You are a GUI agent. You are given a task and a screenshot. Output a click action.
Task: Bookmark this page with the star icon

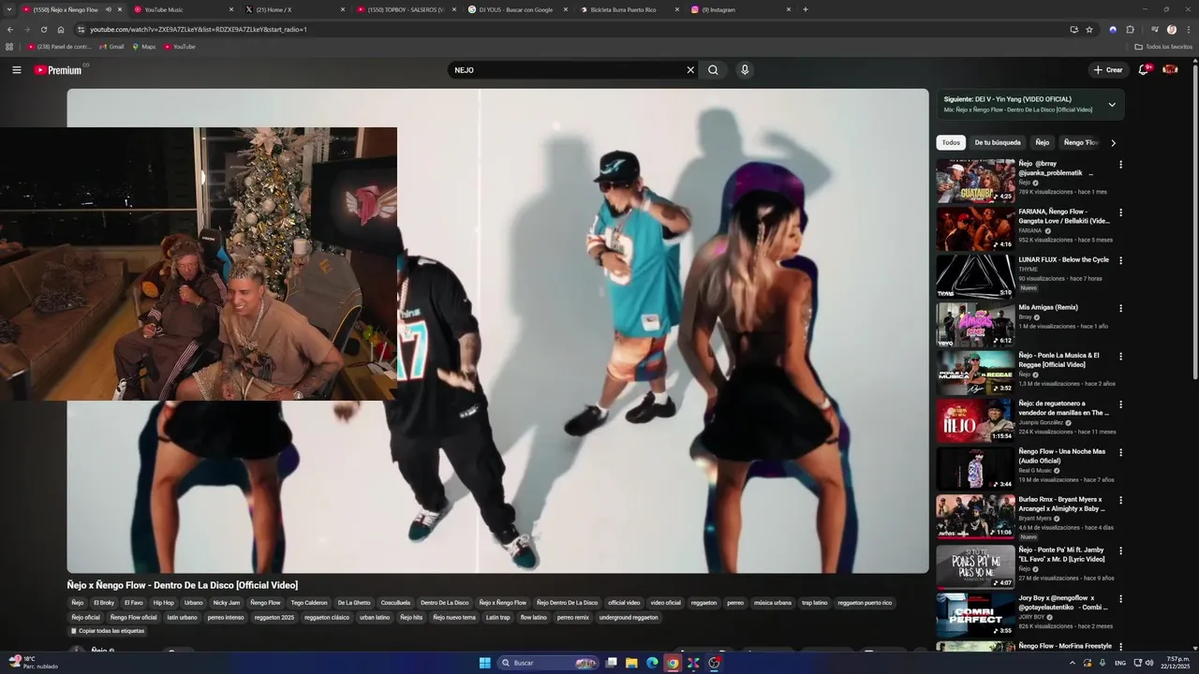(1089, 29)
